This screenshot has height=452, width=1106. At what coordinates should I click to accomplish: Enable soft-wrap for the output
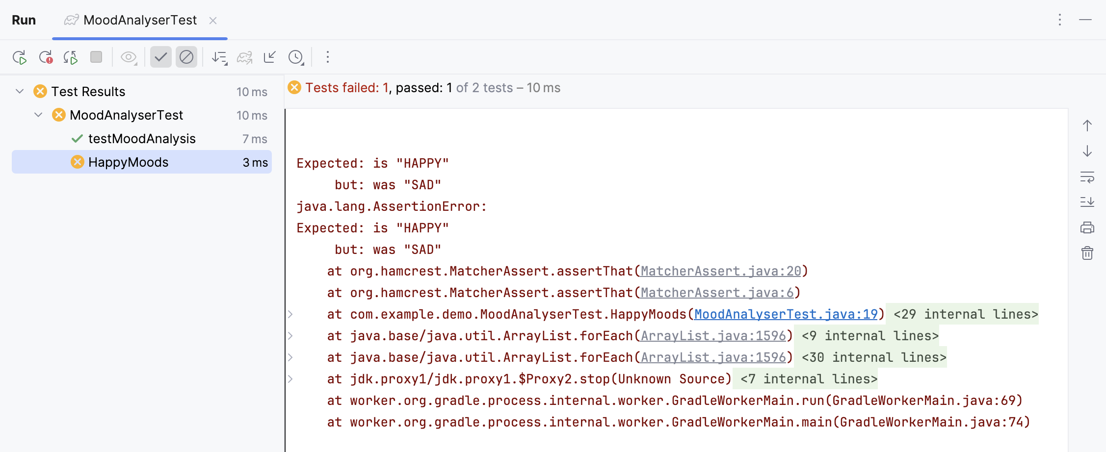pyautogui.click(x=1087, y=177)
